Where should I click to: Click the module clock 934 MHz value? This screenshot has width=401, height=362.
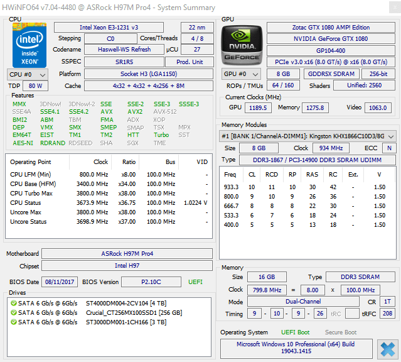[331, 148]
